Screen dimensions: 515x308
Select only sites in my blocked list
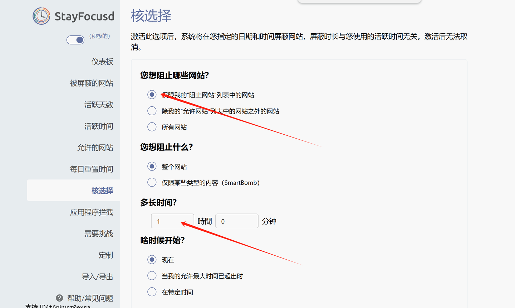[152, 95]
